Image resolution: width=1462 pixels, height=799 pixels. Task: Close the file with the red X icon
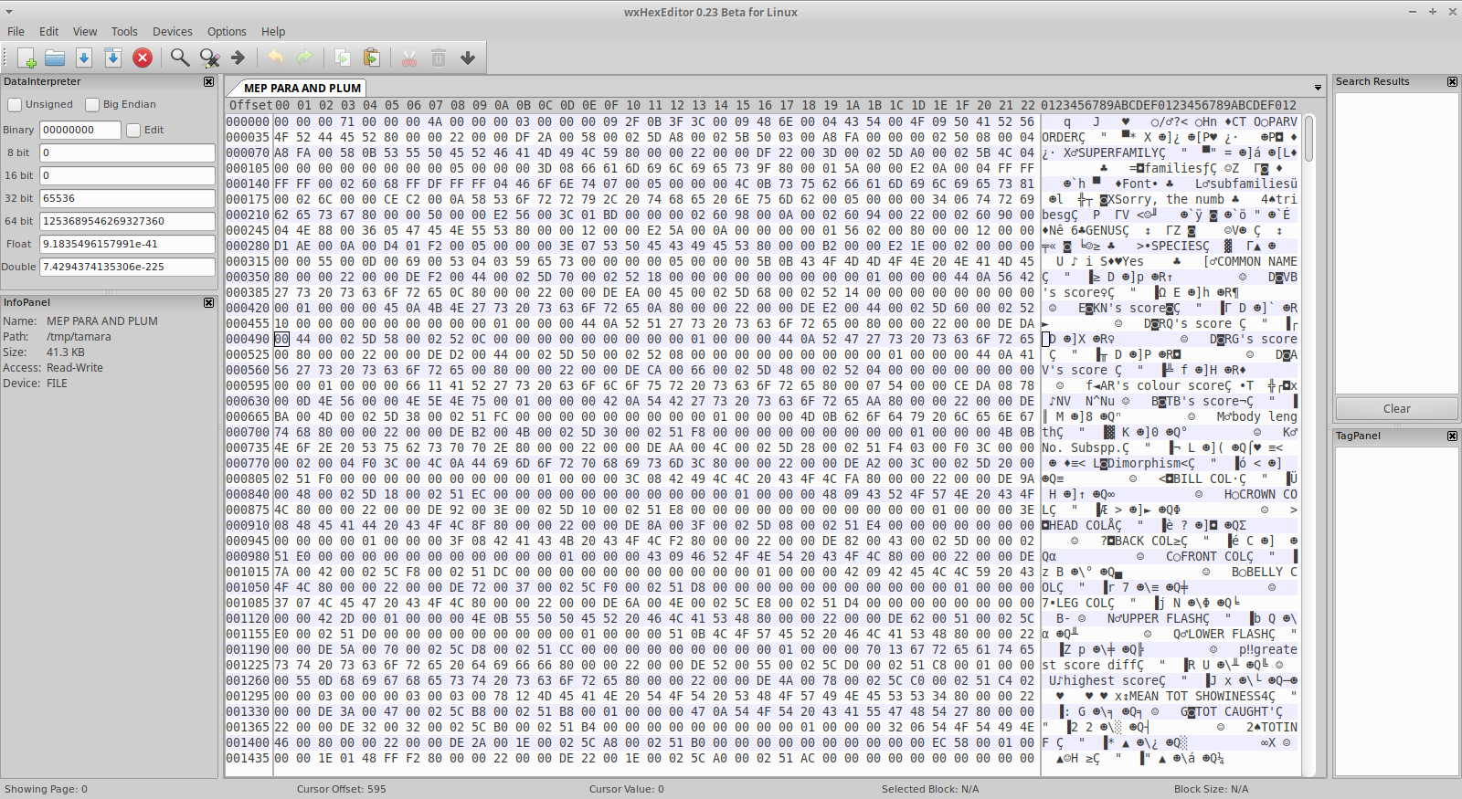coord(143,58)
